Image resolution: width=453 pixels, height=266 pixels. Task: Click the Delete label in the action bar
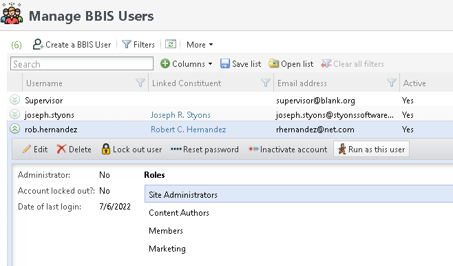(x=80, y=150)
